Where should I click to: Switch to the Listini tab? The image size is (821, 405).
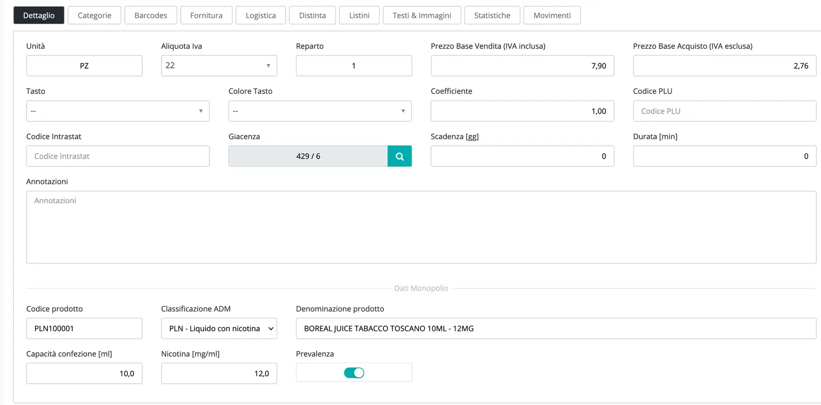pyautogui.click(x=359, y=15)
